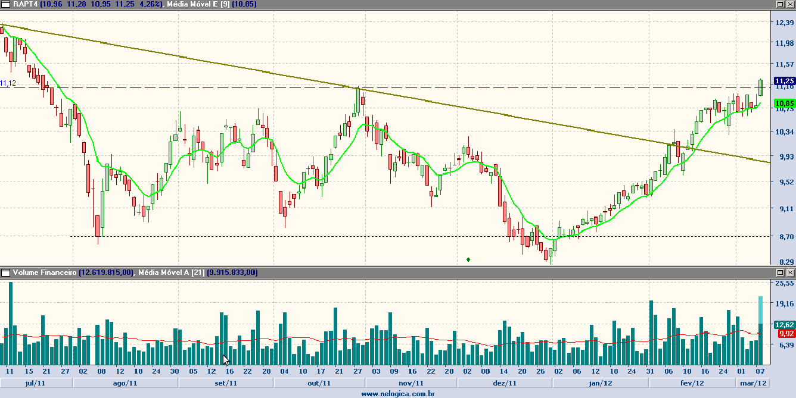
Task: Click the 11,98 price axis value
Action: click(784, 43)
